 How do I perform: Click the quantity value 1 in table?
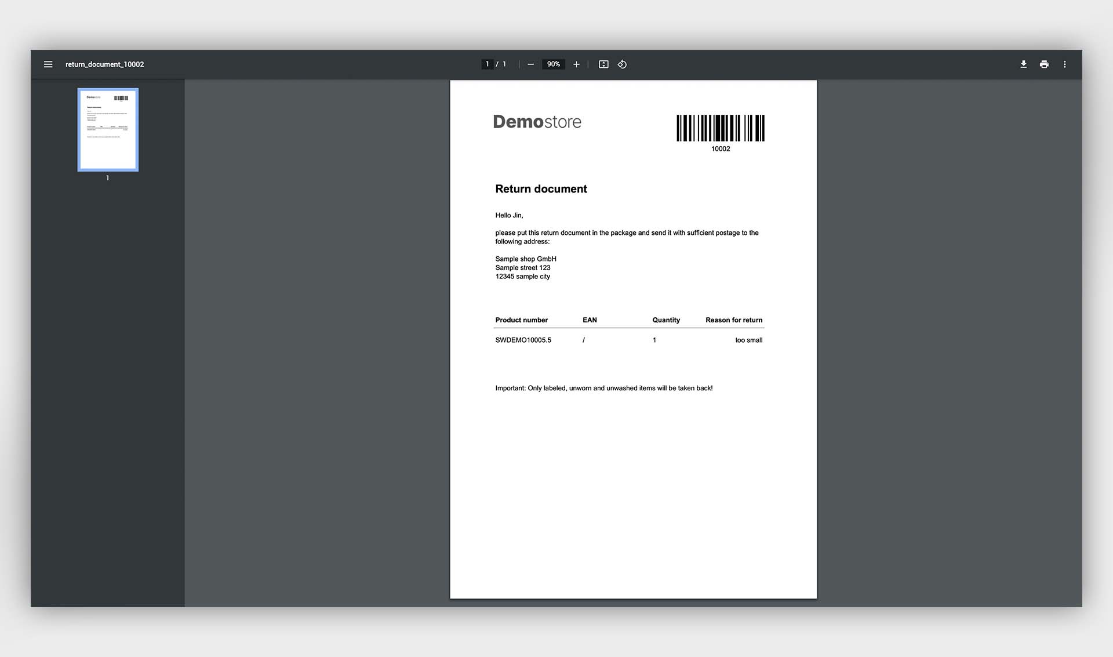tap(654, 340)
